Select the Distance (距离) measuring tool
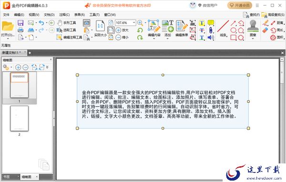 click(277, 23)
